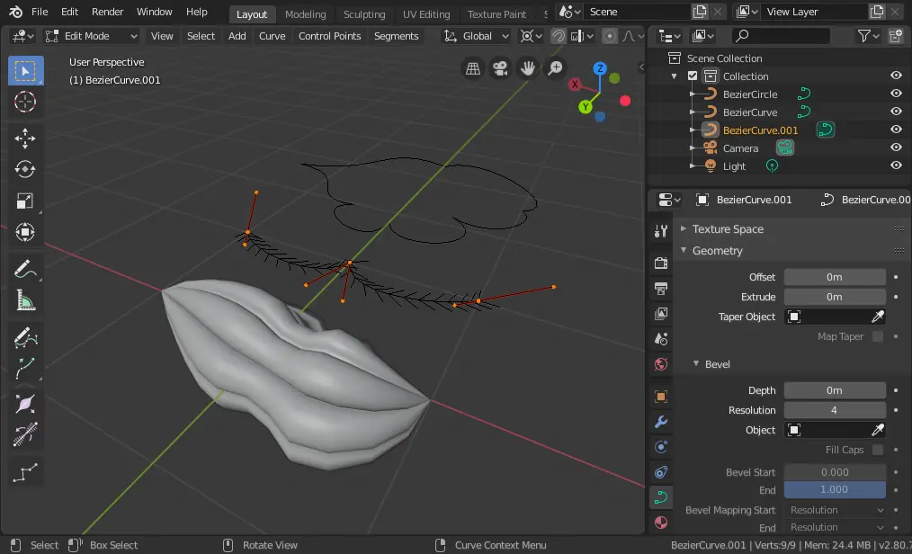Viewport: 912px width, 554px height.
Task: Uncheck the Collection exclude checkbox
Action: point(693,76)
